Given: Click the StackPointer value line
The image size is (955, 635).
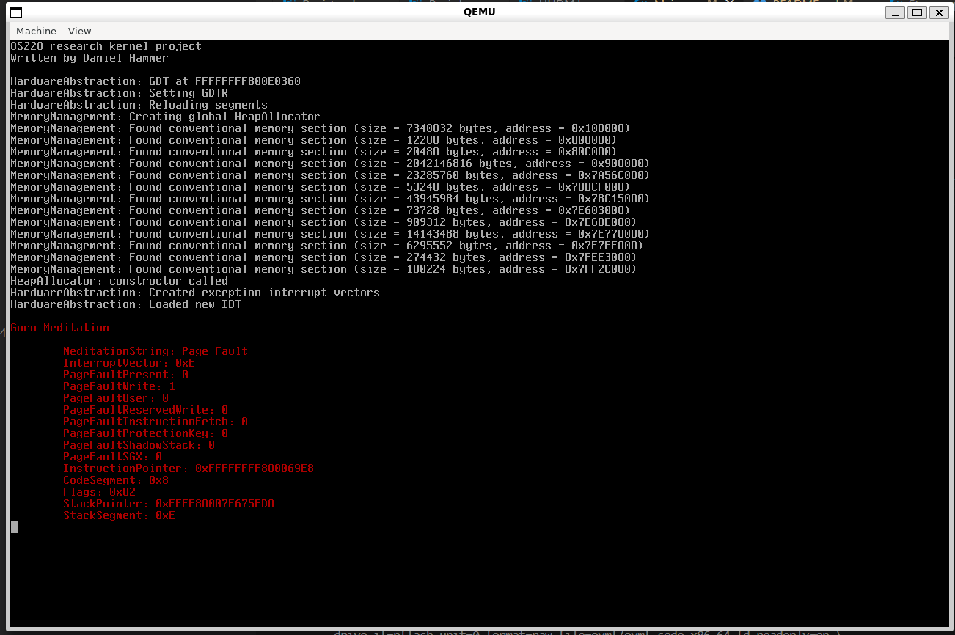Looking at the screenshot, I should tap(169, 504).
